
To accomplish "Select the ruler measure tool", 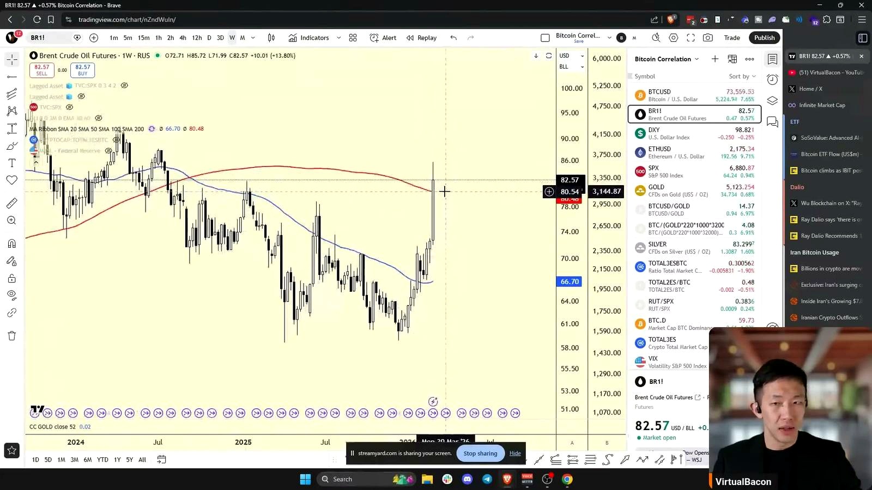I will point(12,203).
